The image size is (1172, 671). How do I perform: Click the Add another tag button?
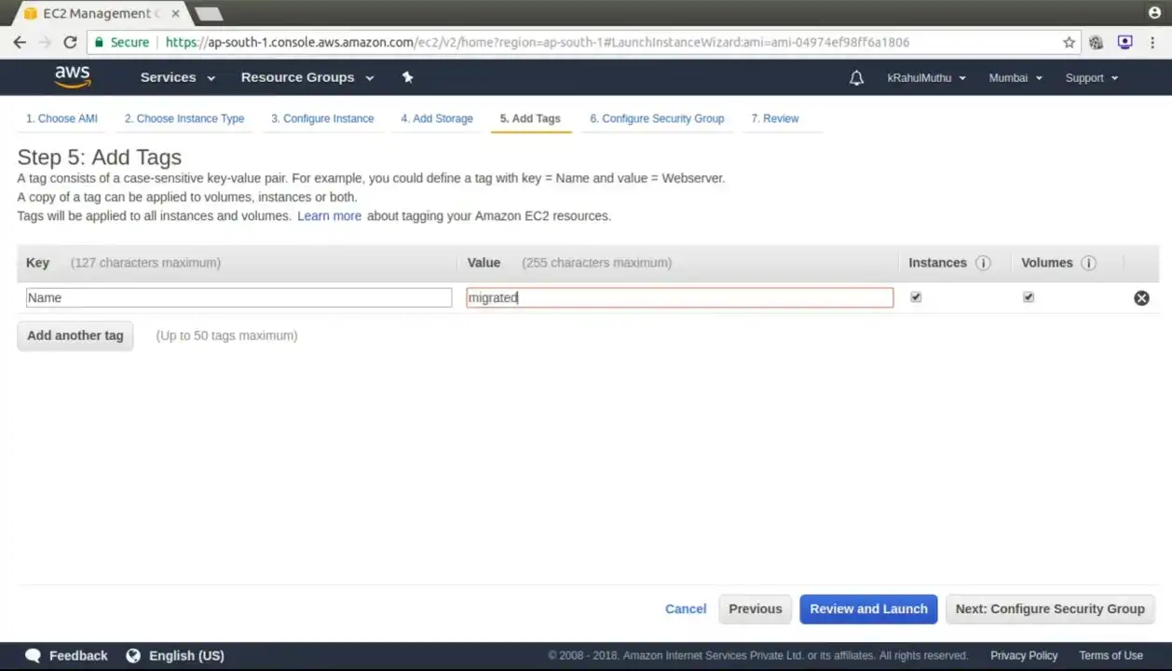click(x=75, y=335)
